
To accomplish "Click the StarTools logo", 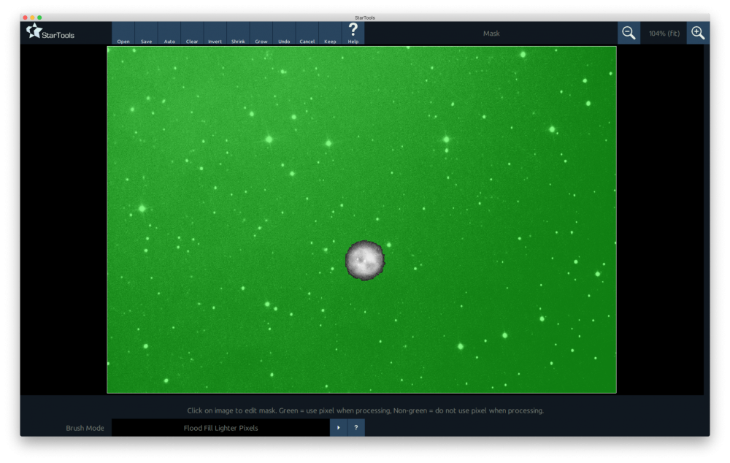I will (x=50, y=32).
